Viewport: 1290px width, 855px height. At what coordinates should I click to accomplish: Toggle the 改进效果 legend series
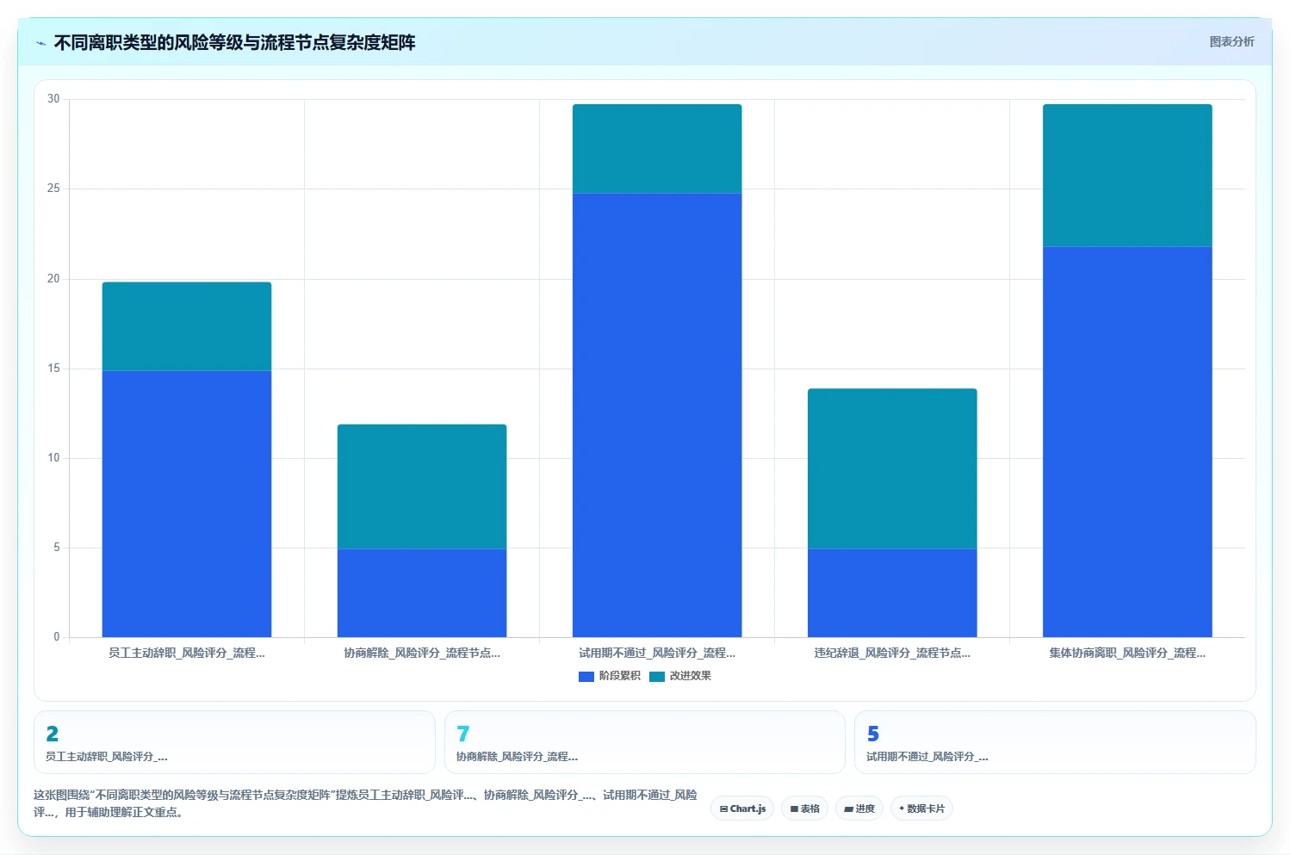680,676
